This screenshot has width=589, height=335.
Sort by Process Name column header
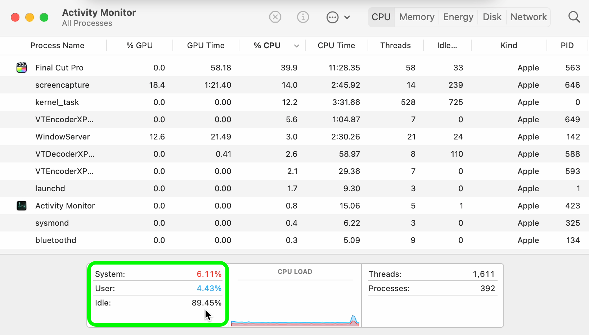[57, 46]
